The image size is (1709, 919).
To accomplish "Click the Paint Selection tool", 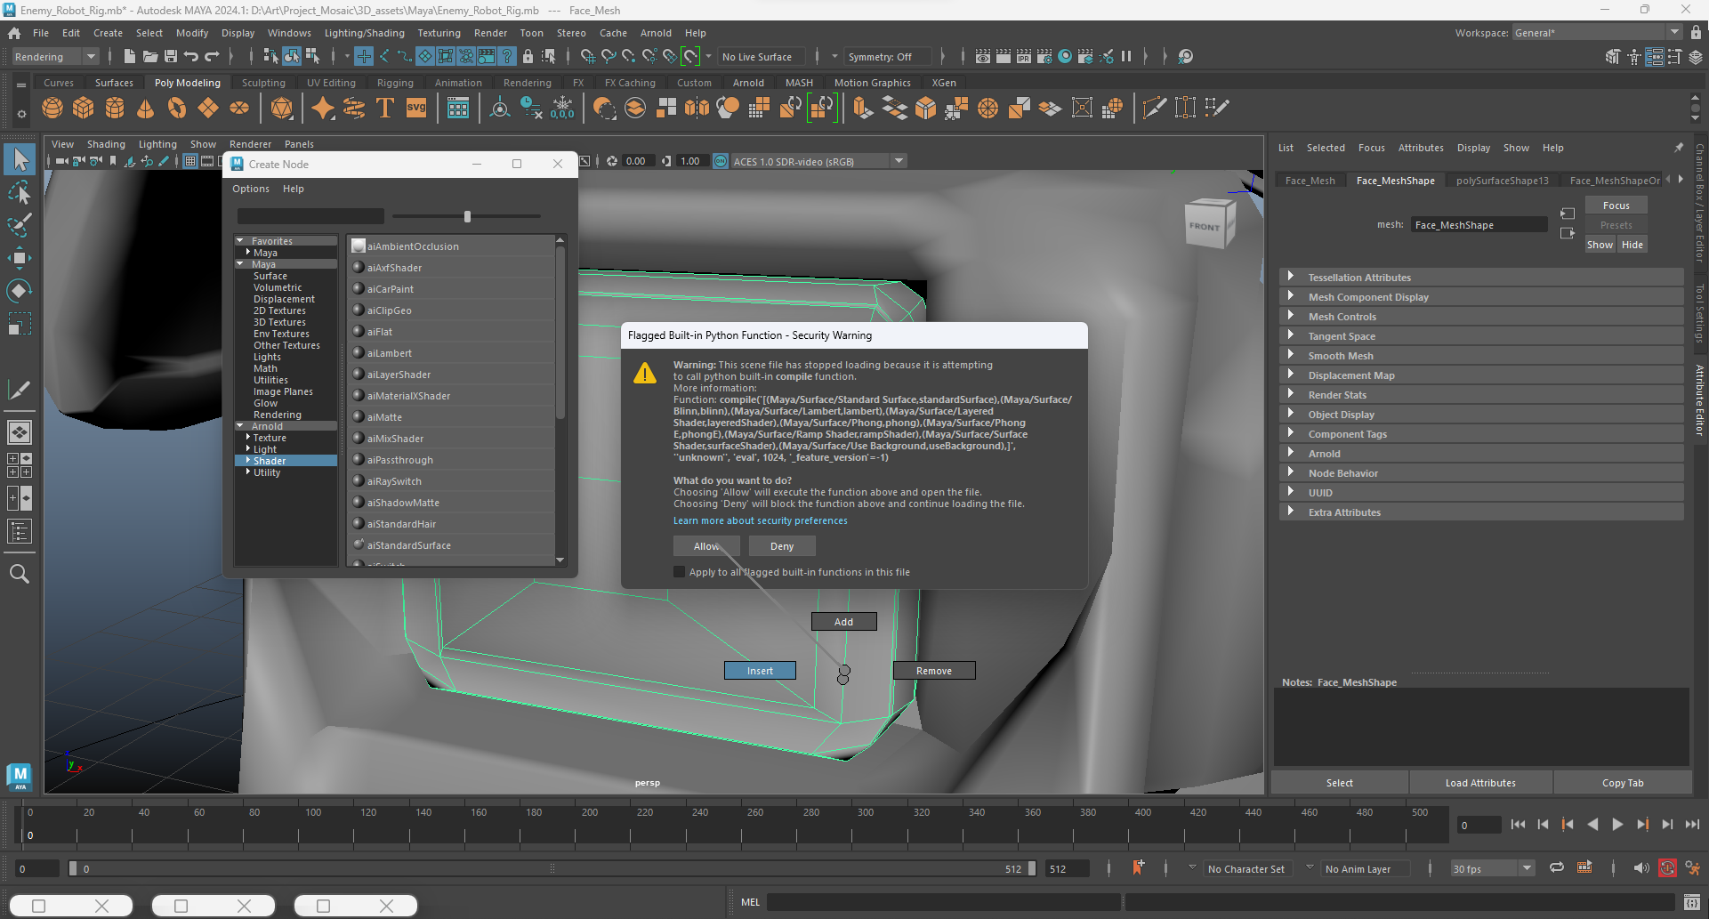I will (20, 225).
